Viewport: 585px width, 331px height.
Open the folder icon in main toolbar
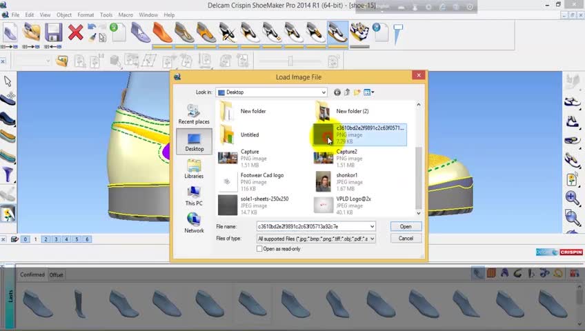point(31,32)
